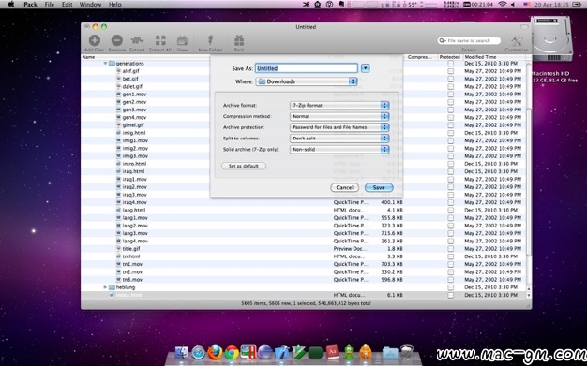Screen dimensions: 587x366
Task: Open the Where Downloads location popup
Action: tap(307, 81)
